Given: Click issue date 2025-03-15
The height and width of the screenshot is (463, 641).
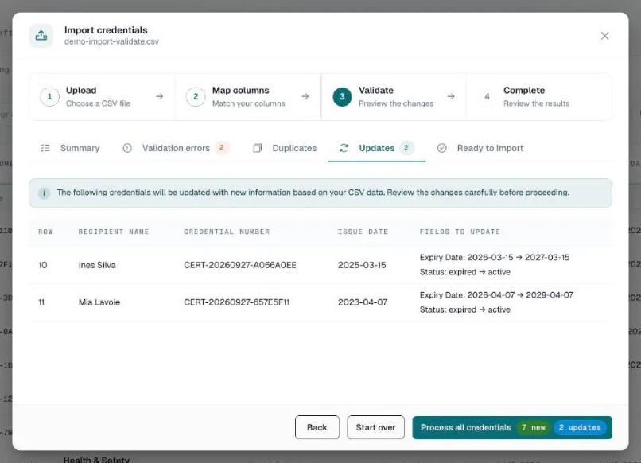Looking at the screenshot, I should point(362,265).
